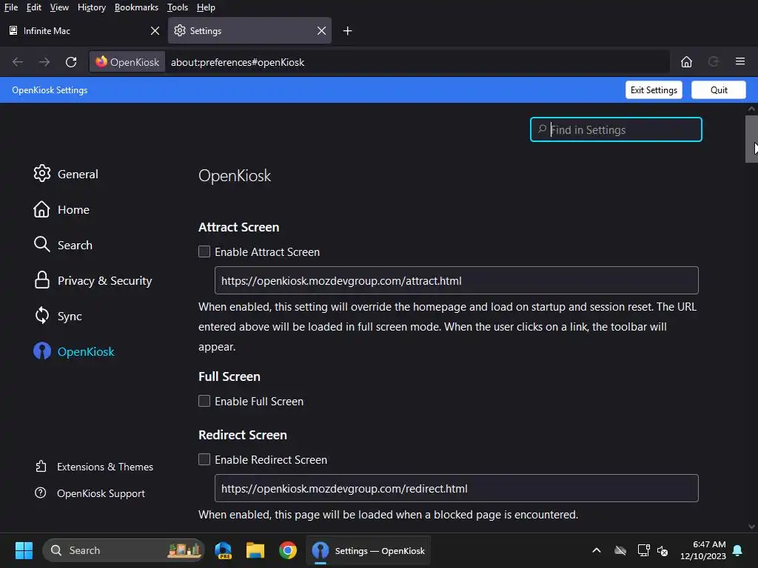Click the Find in Settings search field
This screenshot has width=758, height=568.
(616, 129)
